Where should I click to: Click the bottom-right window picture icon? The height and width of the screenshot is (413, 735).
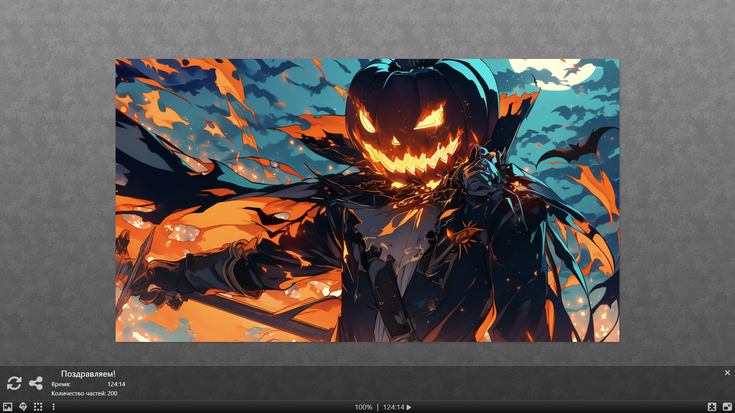point(727,407)
